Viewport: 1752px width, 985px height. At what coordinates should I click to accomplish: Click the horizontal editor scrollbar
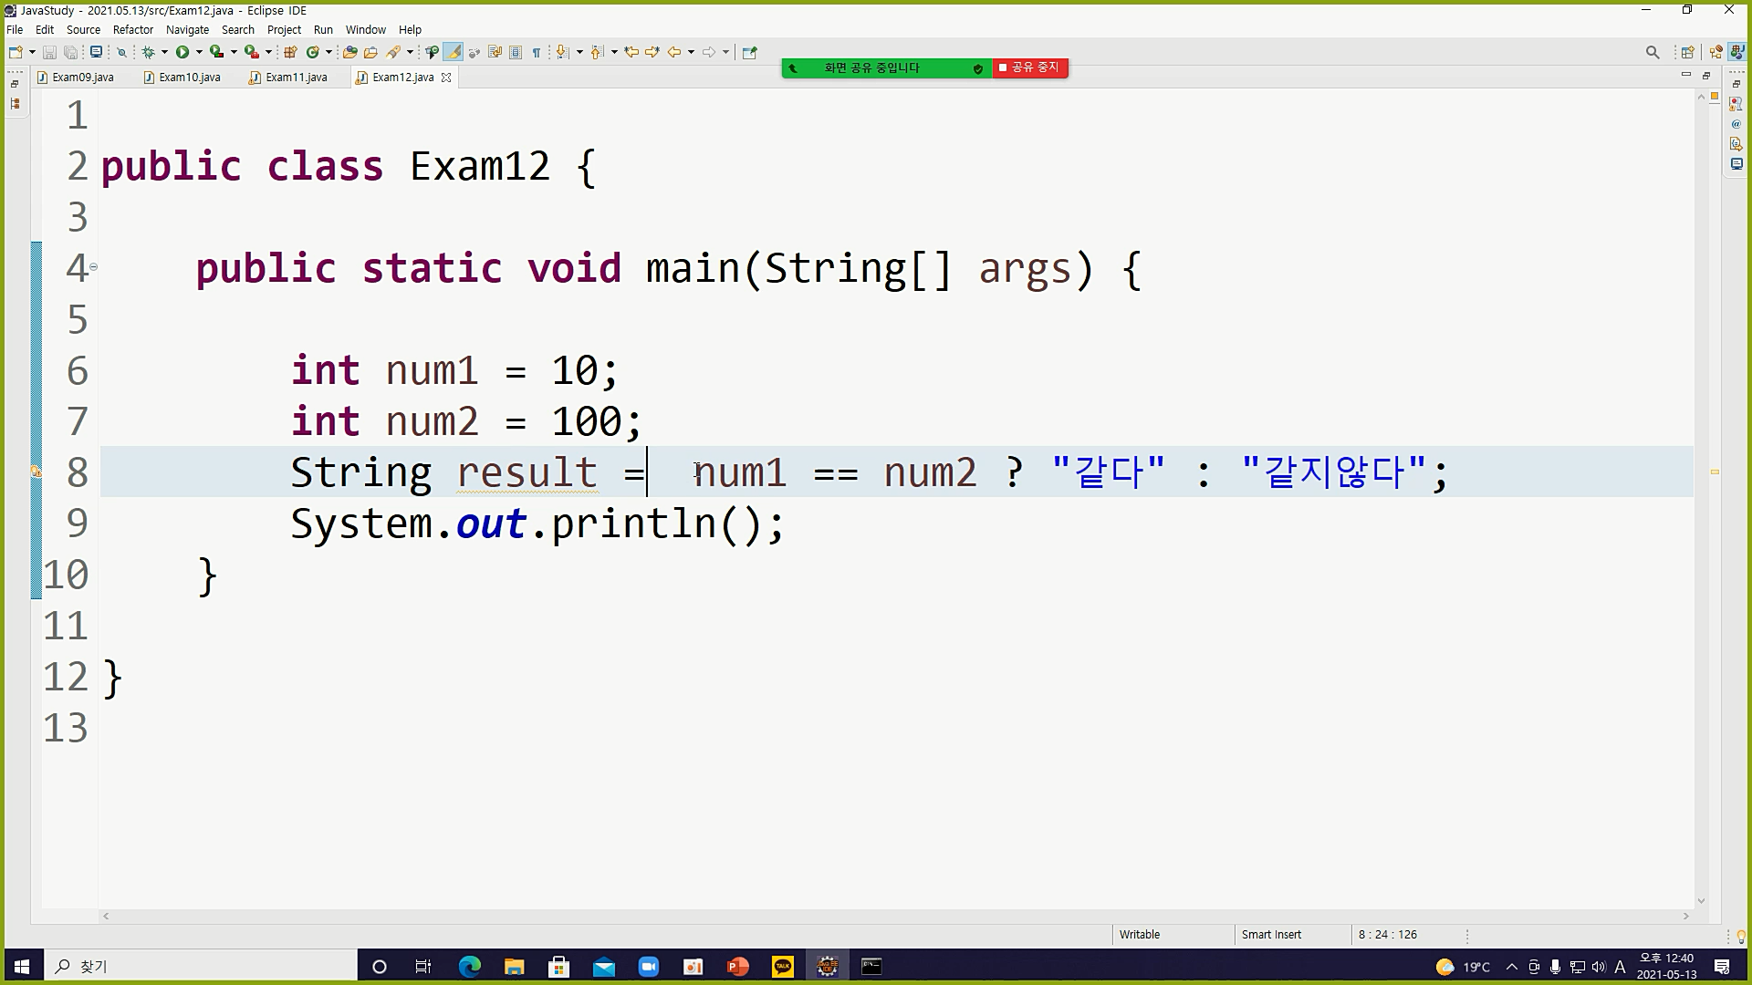point(894,916)
